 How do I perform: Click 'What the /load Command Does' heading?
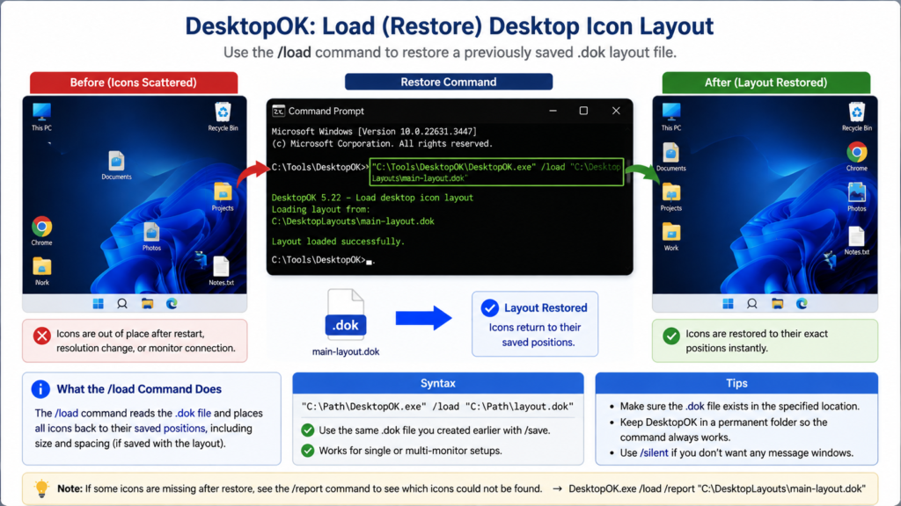[x=139, y=389]
